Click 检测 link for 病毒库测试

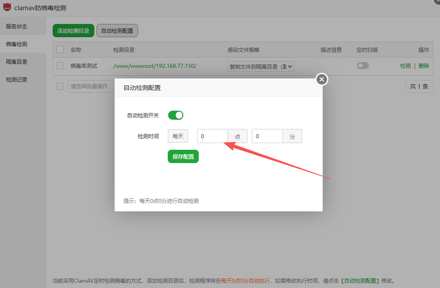pyautogui.click(x=405, y=66)
